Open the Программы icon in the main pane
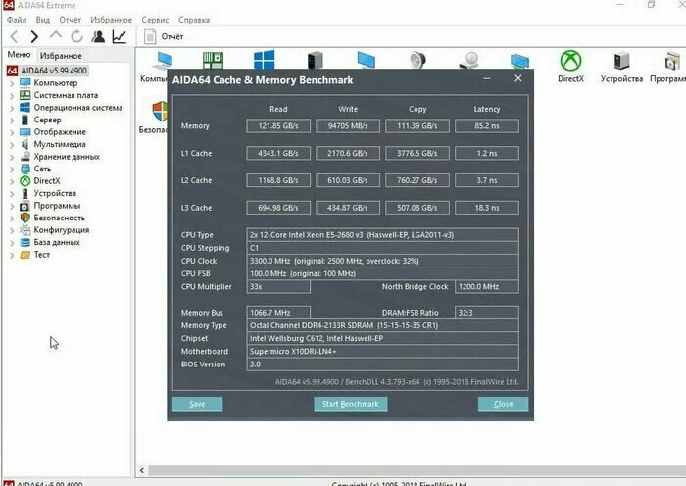 pos(668,67)
